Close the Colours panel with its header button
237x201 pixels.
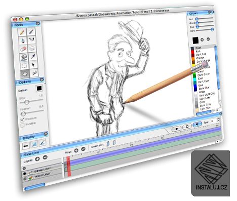213,12
